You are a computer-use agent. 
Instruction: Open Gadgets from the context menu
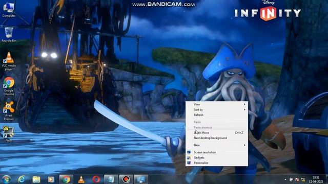pyautogui.click(x=217, y=158)
